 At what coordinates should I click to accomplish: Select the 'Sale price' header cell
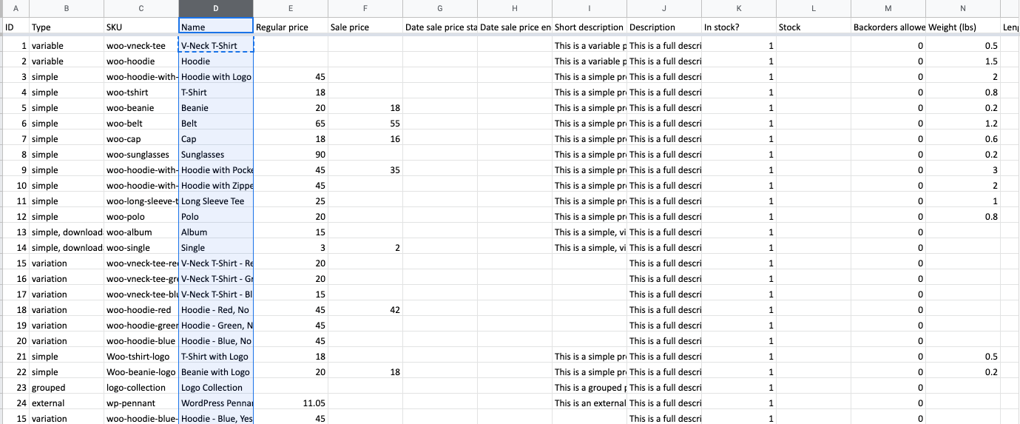click(x=365, y=27)
